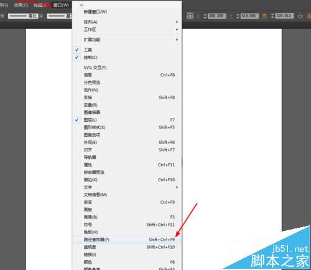Open the 画笔(B) panel entry
This screenshot has height=270, width=311.
tap(127, 217)
